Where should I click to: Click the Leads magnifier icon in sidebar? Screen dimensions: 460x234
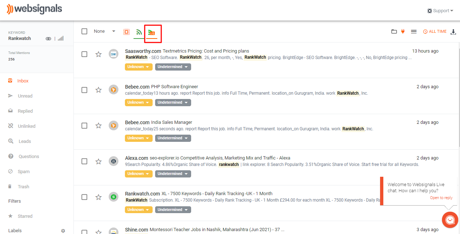point(11,141)
